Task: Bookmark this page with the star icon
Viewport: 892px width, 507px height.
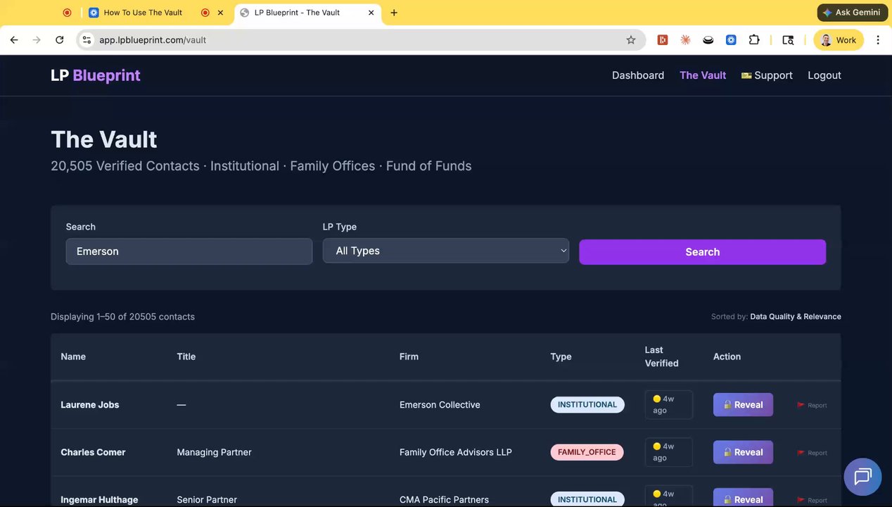Action: point(631,40)
